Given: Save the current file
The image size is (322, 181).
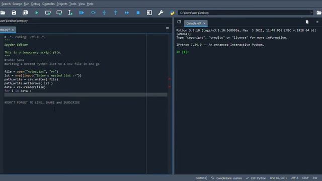Looking at the screenshot, I should click(14, 13).
